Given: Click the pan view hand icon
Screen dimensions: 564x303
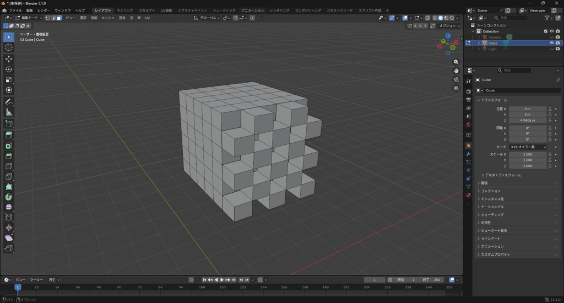Looking at the screenshot, I should tap(457, 71).
